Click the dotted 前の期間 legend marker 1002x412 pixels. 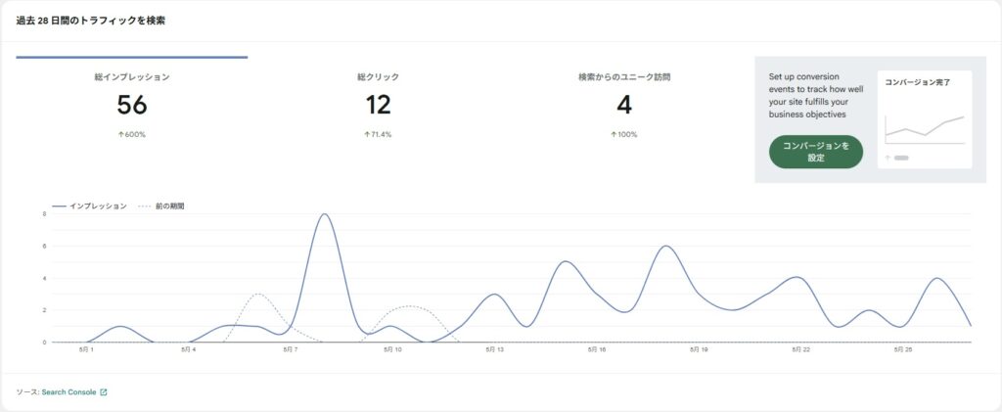[x=145, y=206]
